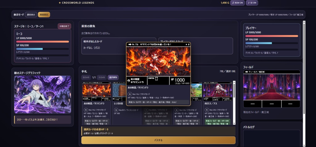This screenshot has height=147, width=316.
Task: Click the player's SP 100/200 gauge
Action: click(x=272, y=43)
